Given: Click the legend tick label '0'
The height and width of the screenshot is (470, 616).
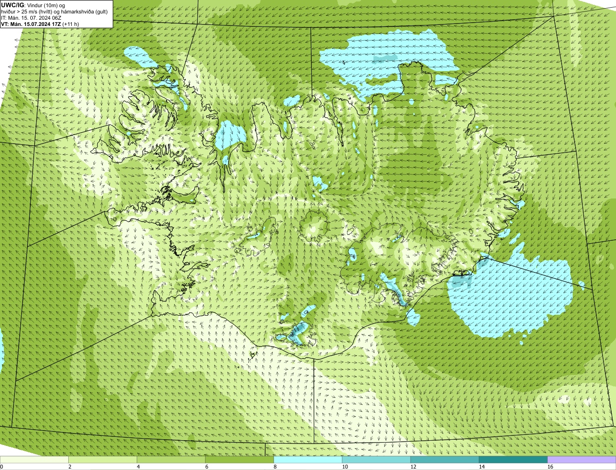Looking at the screenshot, I should tap(1, 467).
